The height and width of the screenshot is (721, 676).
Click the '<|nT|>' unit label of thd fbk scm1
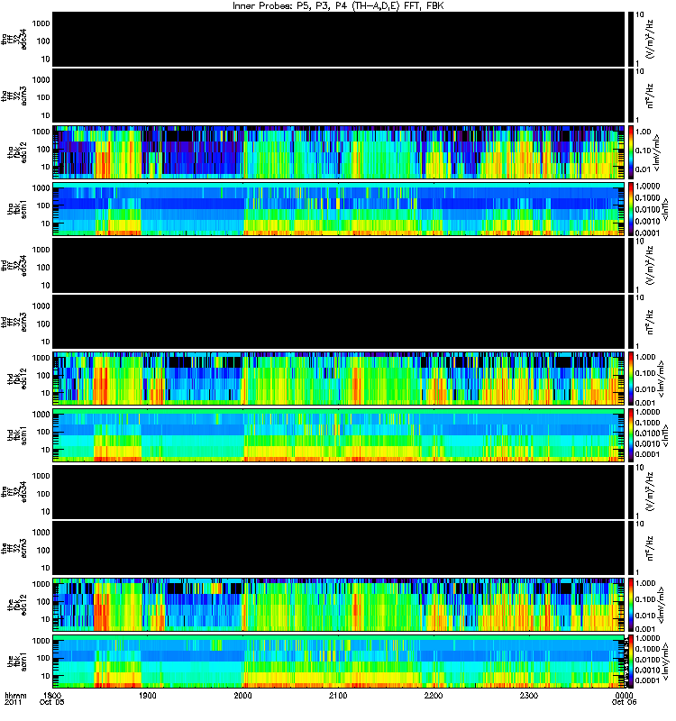pyautogui.click(x=664, y=435)
